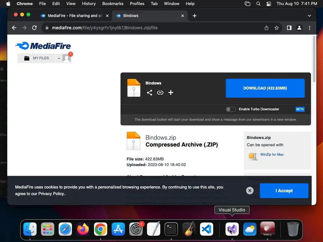Open App Store from the Dock
The height and width of the screenshot is (242, 323).
[x=118, y=229]
